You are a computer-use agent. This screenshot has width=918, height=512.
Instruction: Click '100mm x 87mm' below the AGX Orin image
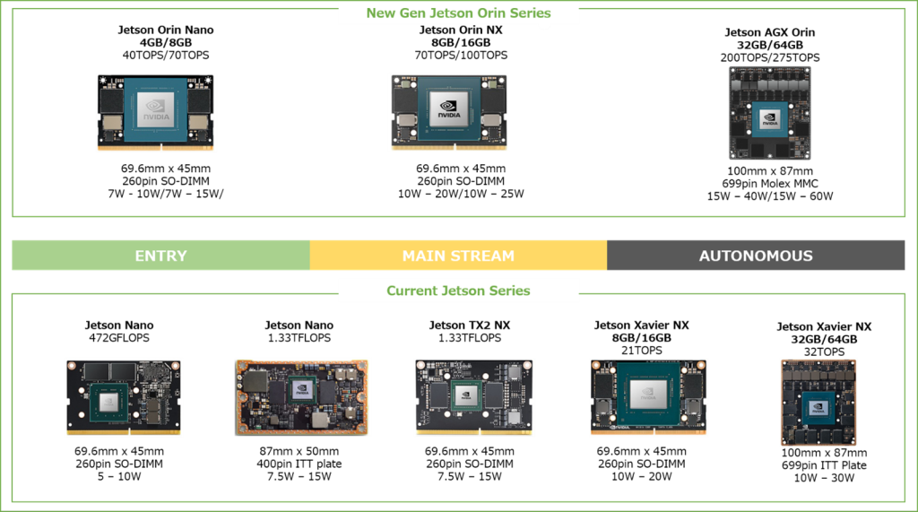770,171
